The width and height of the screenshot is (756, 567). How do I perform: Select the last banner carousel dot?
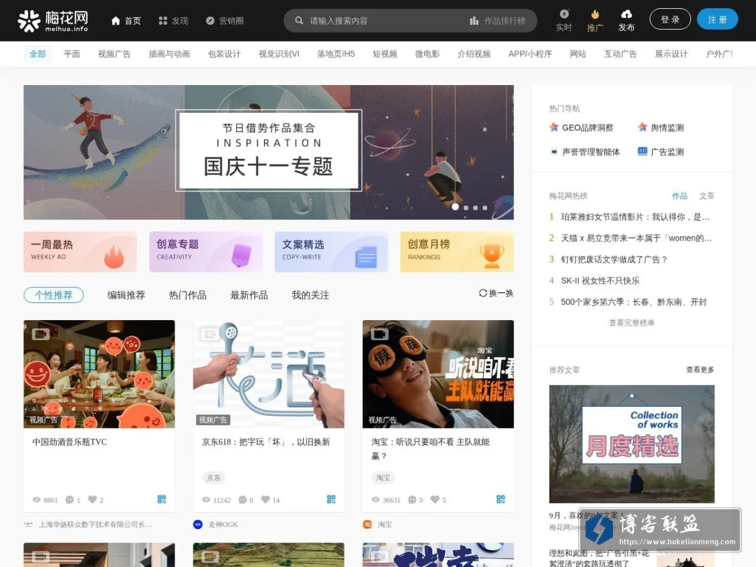click(484, 207)
